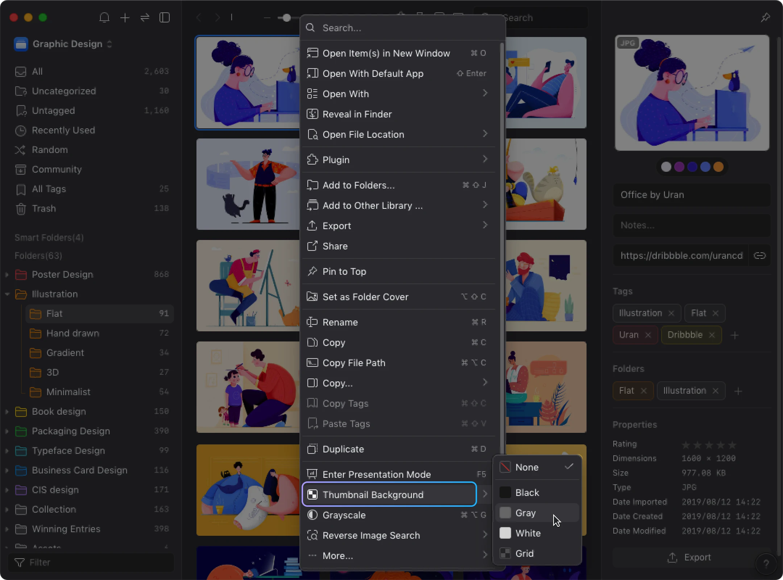This screenshot has height=580, width=783.
Task: Click the Copy File Path menu item
Action: [398, 363]
